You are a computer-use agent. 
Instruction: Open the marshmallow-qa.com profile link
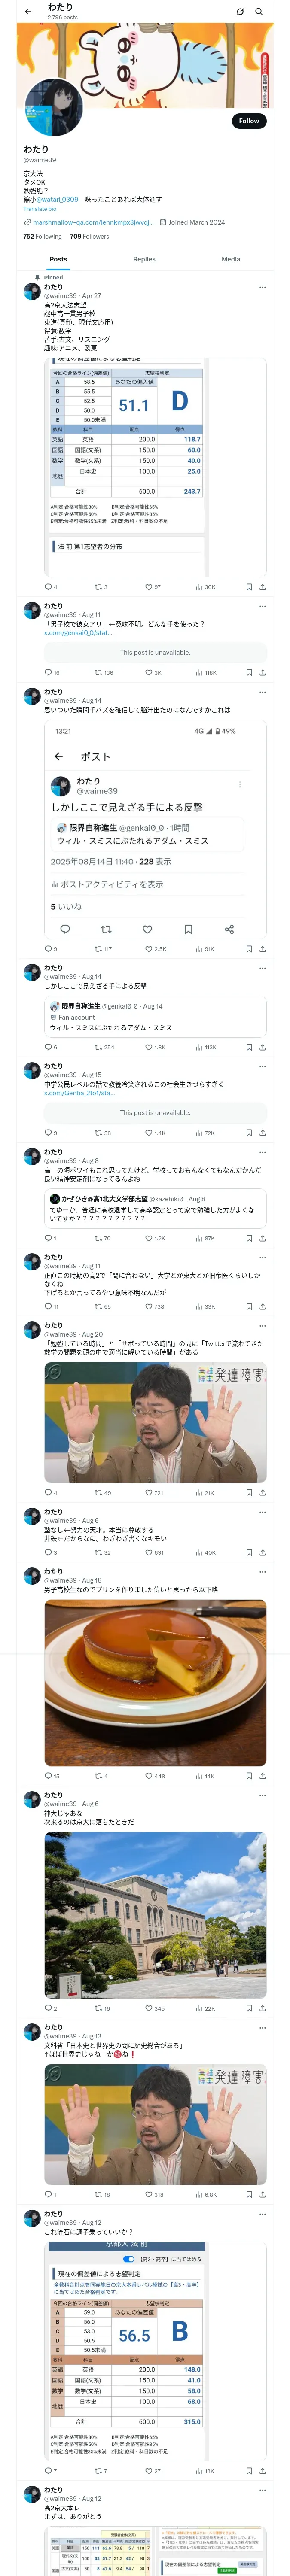89,223
